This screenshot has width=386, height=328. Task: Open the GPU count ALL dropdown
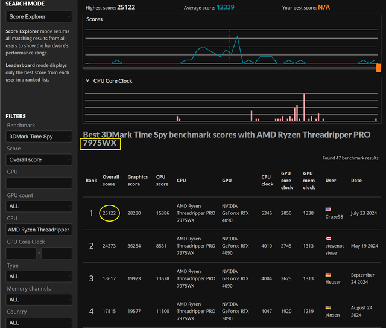39,207
